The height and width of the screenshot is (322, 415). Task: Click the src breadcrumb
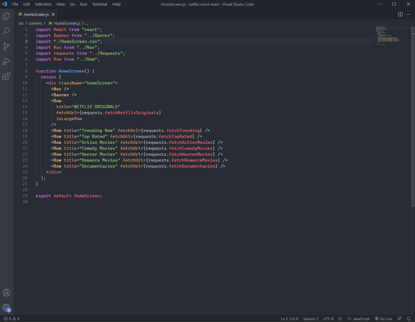pos(21,23)
